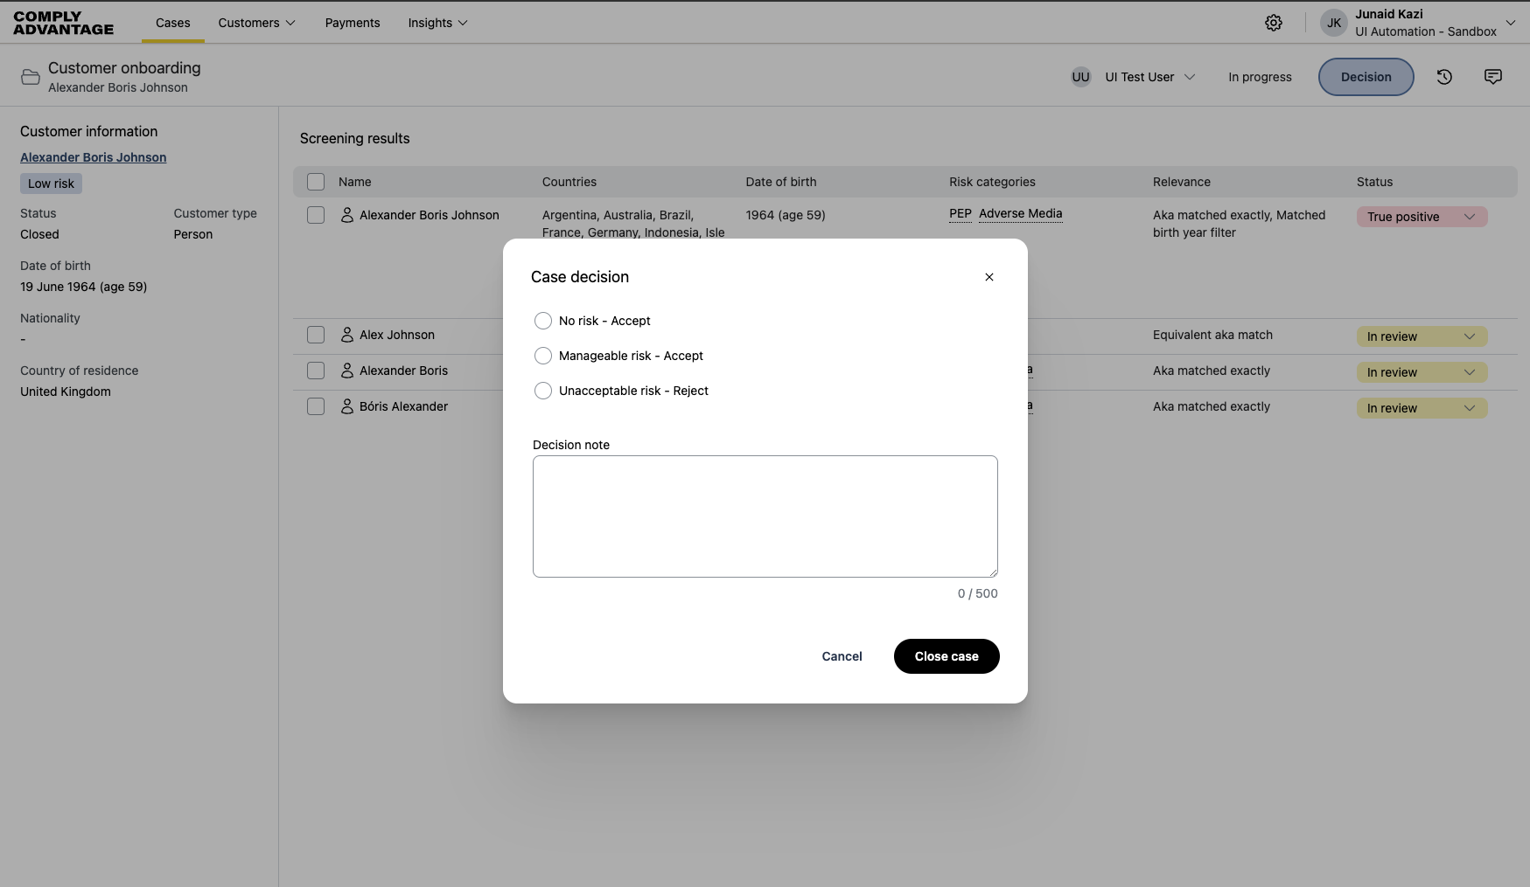1530x887 pixels.
Task: Open the In review status dropdown for Alex Johnson
Action: tap(1471, 336)
